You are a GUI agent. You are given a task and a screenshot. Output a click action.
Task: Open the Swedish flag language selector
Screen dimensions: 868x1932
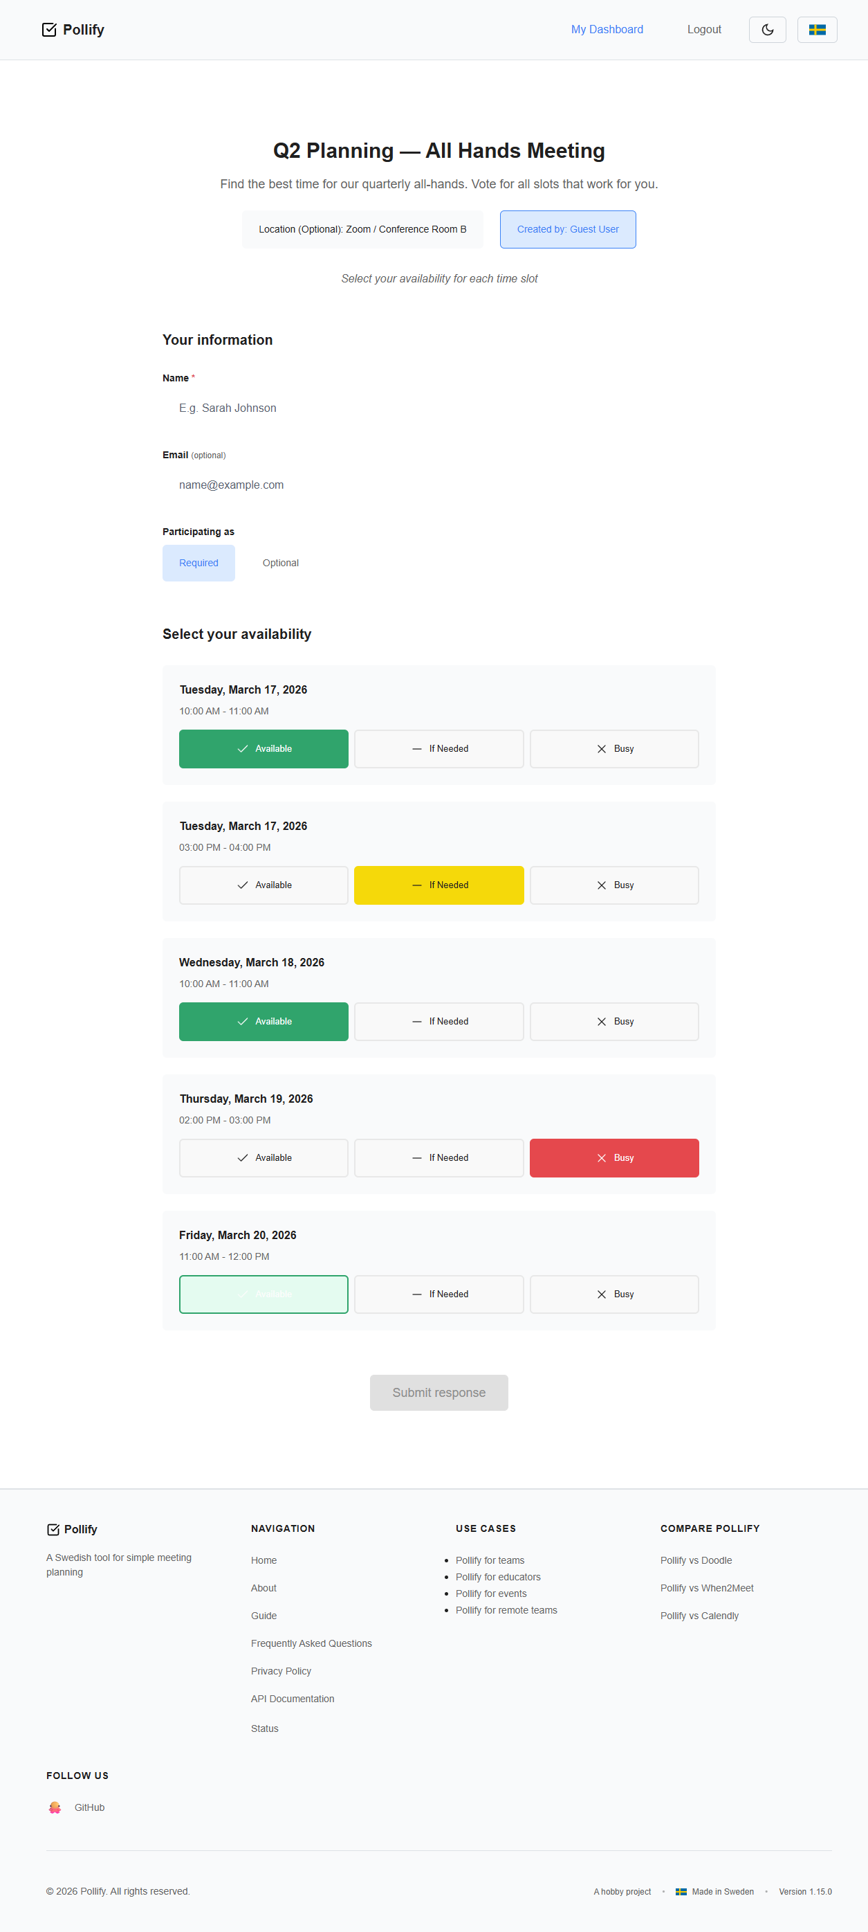pyautogui.click(x=816, y=29)
